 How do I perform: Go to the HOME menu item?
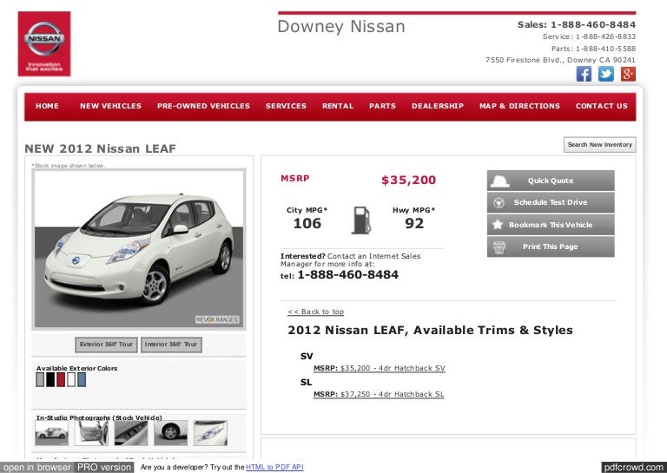coord(47,106)
